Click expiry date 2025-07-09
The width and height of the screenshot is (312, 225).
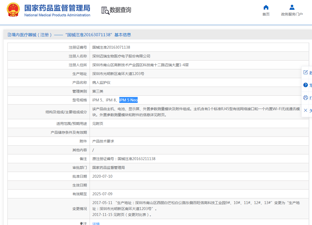point(103,194)
